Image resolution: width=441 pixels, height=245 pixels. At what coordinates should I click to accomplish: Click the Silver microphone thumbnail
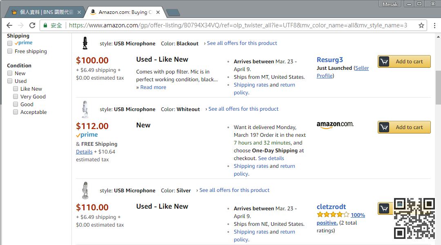[x=85, y=190]
